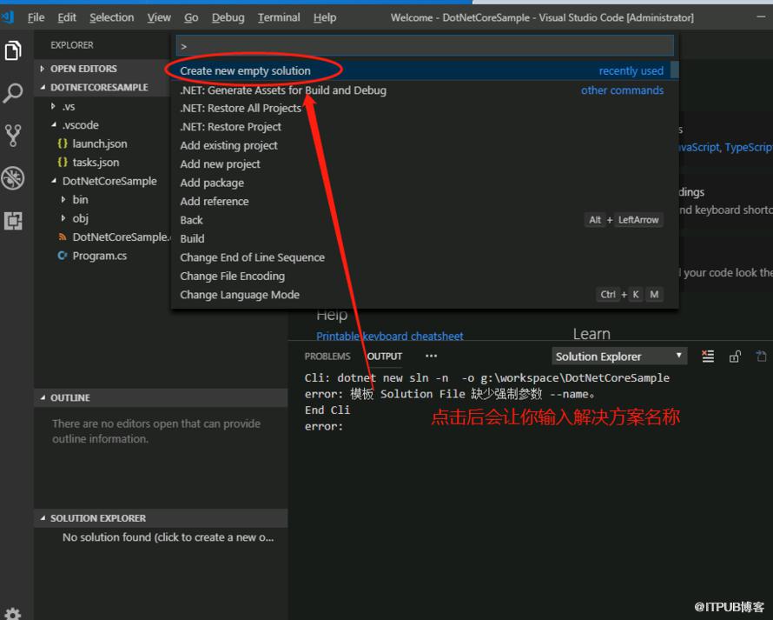
Task: Select 'Change Language Mode' command
Action: [425, 295]
